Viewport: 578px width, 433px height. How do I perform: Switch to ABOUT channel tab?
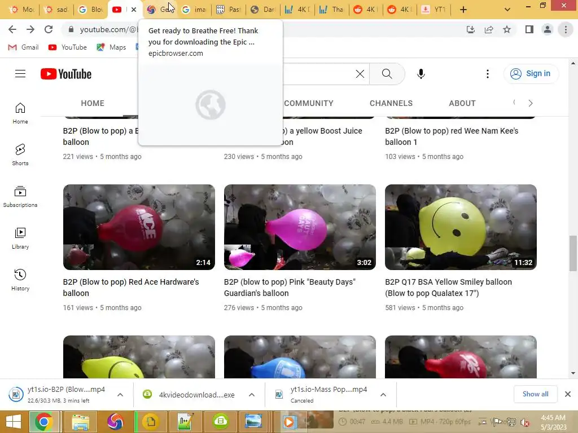pos(462,104)
